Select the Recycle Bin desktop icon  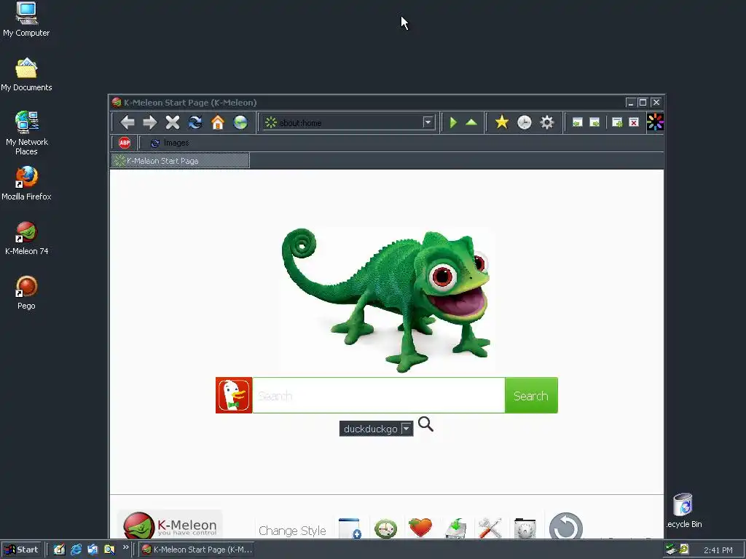[x=683, y=510]
